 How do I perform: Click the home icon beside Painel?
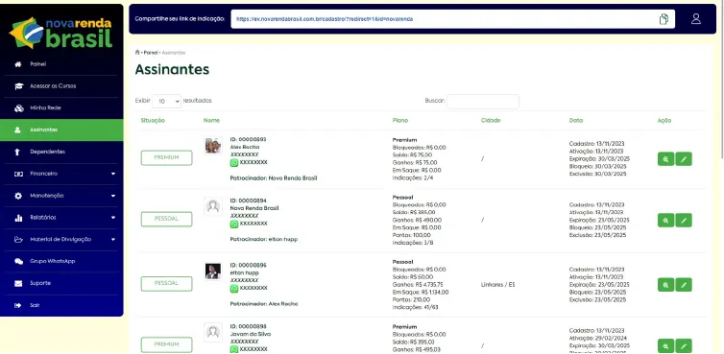[18, 64]
